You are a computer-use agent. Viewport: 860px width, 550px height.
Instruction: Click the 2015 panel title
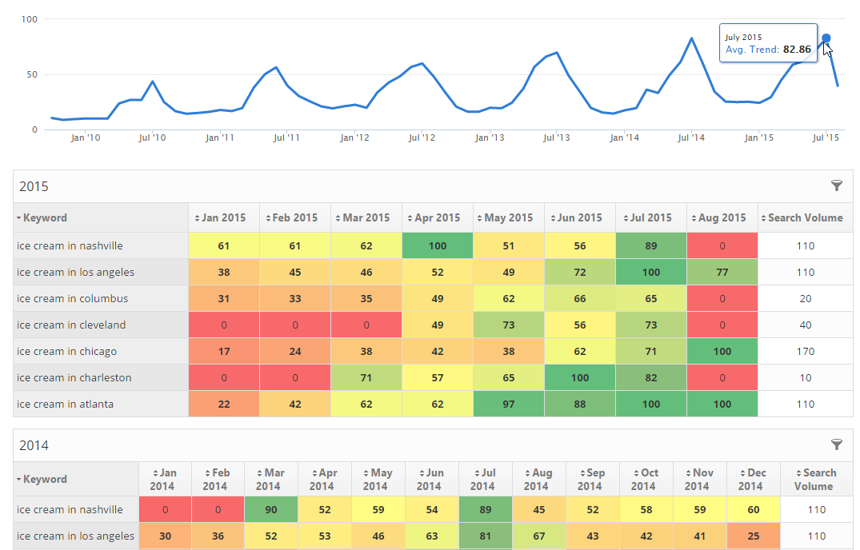tap(34, 186)
